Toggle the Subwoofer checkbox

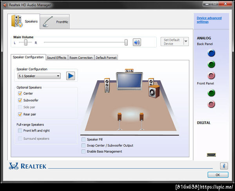click(20, 100)
